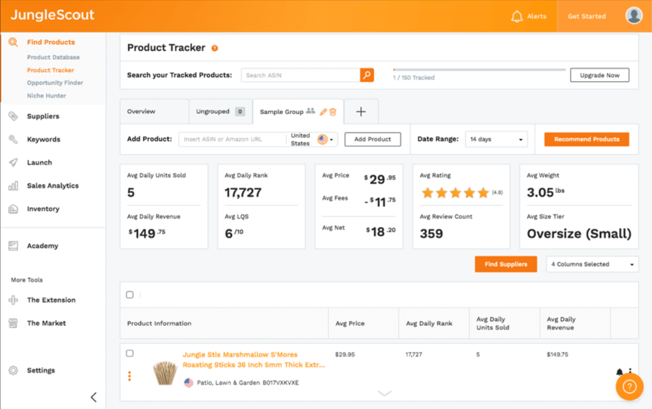Open Product Database in sidebar
Viewport: 652px width, 409px height.
(x=53, y=57)
